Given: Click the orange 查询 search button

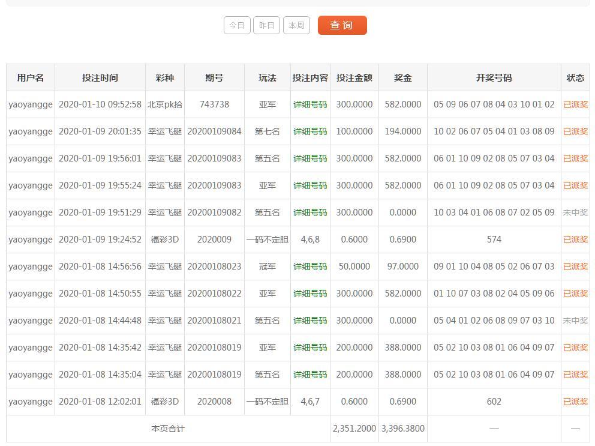Looking at the screenshot, I should point(342,25).
